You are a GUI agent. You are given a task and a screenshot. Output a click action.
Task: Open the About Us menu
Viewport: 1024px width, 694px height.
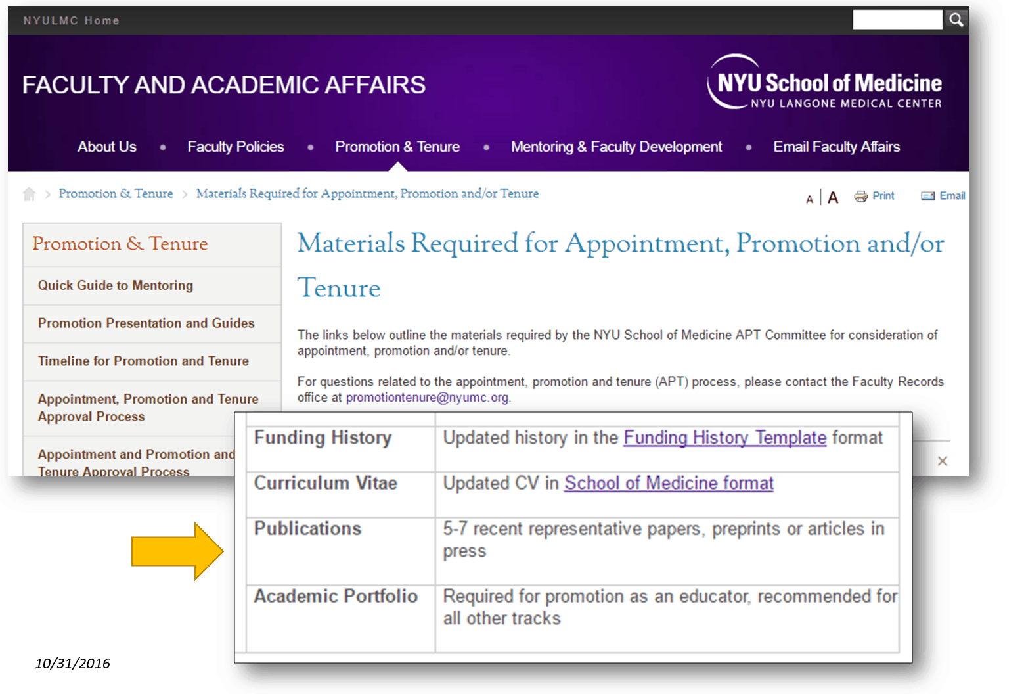107,147
